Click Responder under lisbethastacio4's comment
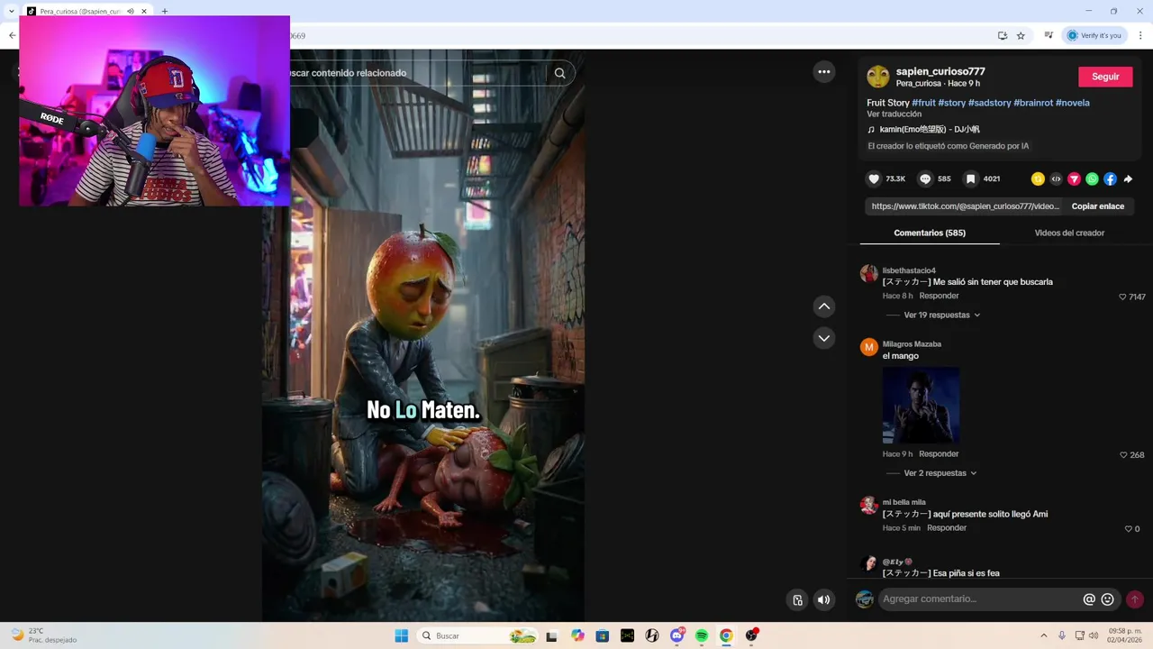The image size is (1153, 649). 939,296
